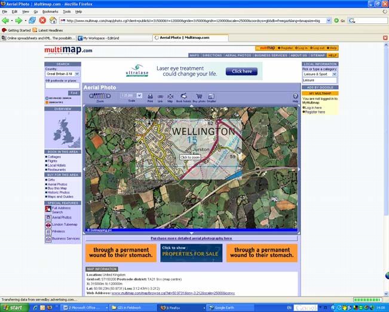
Task: Click the Full Address Search icon
Action: point(48,209)
